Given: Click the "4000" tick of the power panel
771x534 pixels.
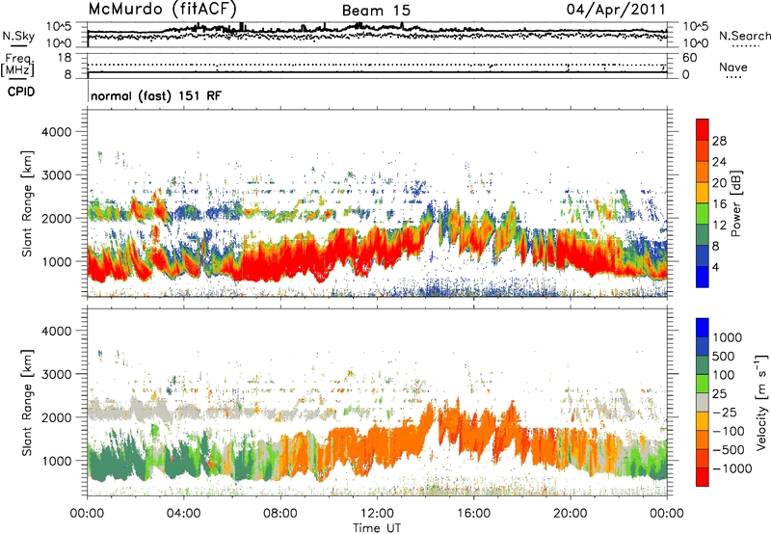Looking at the screenshot, I should [56, 132].
